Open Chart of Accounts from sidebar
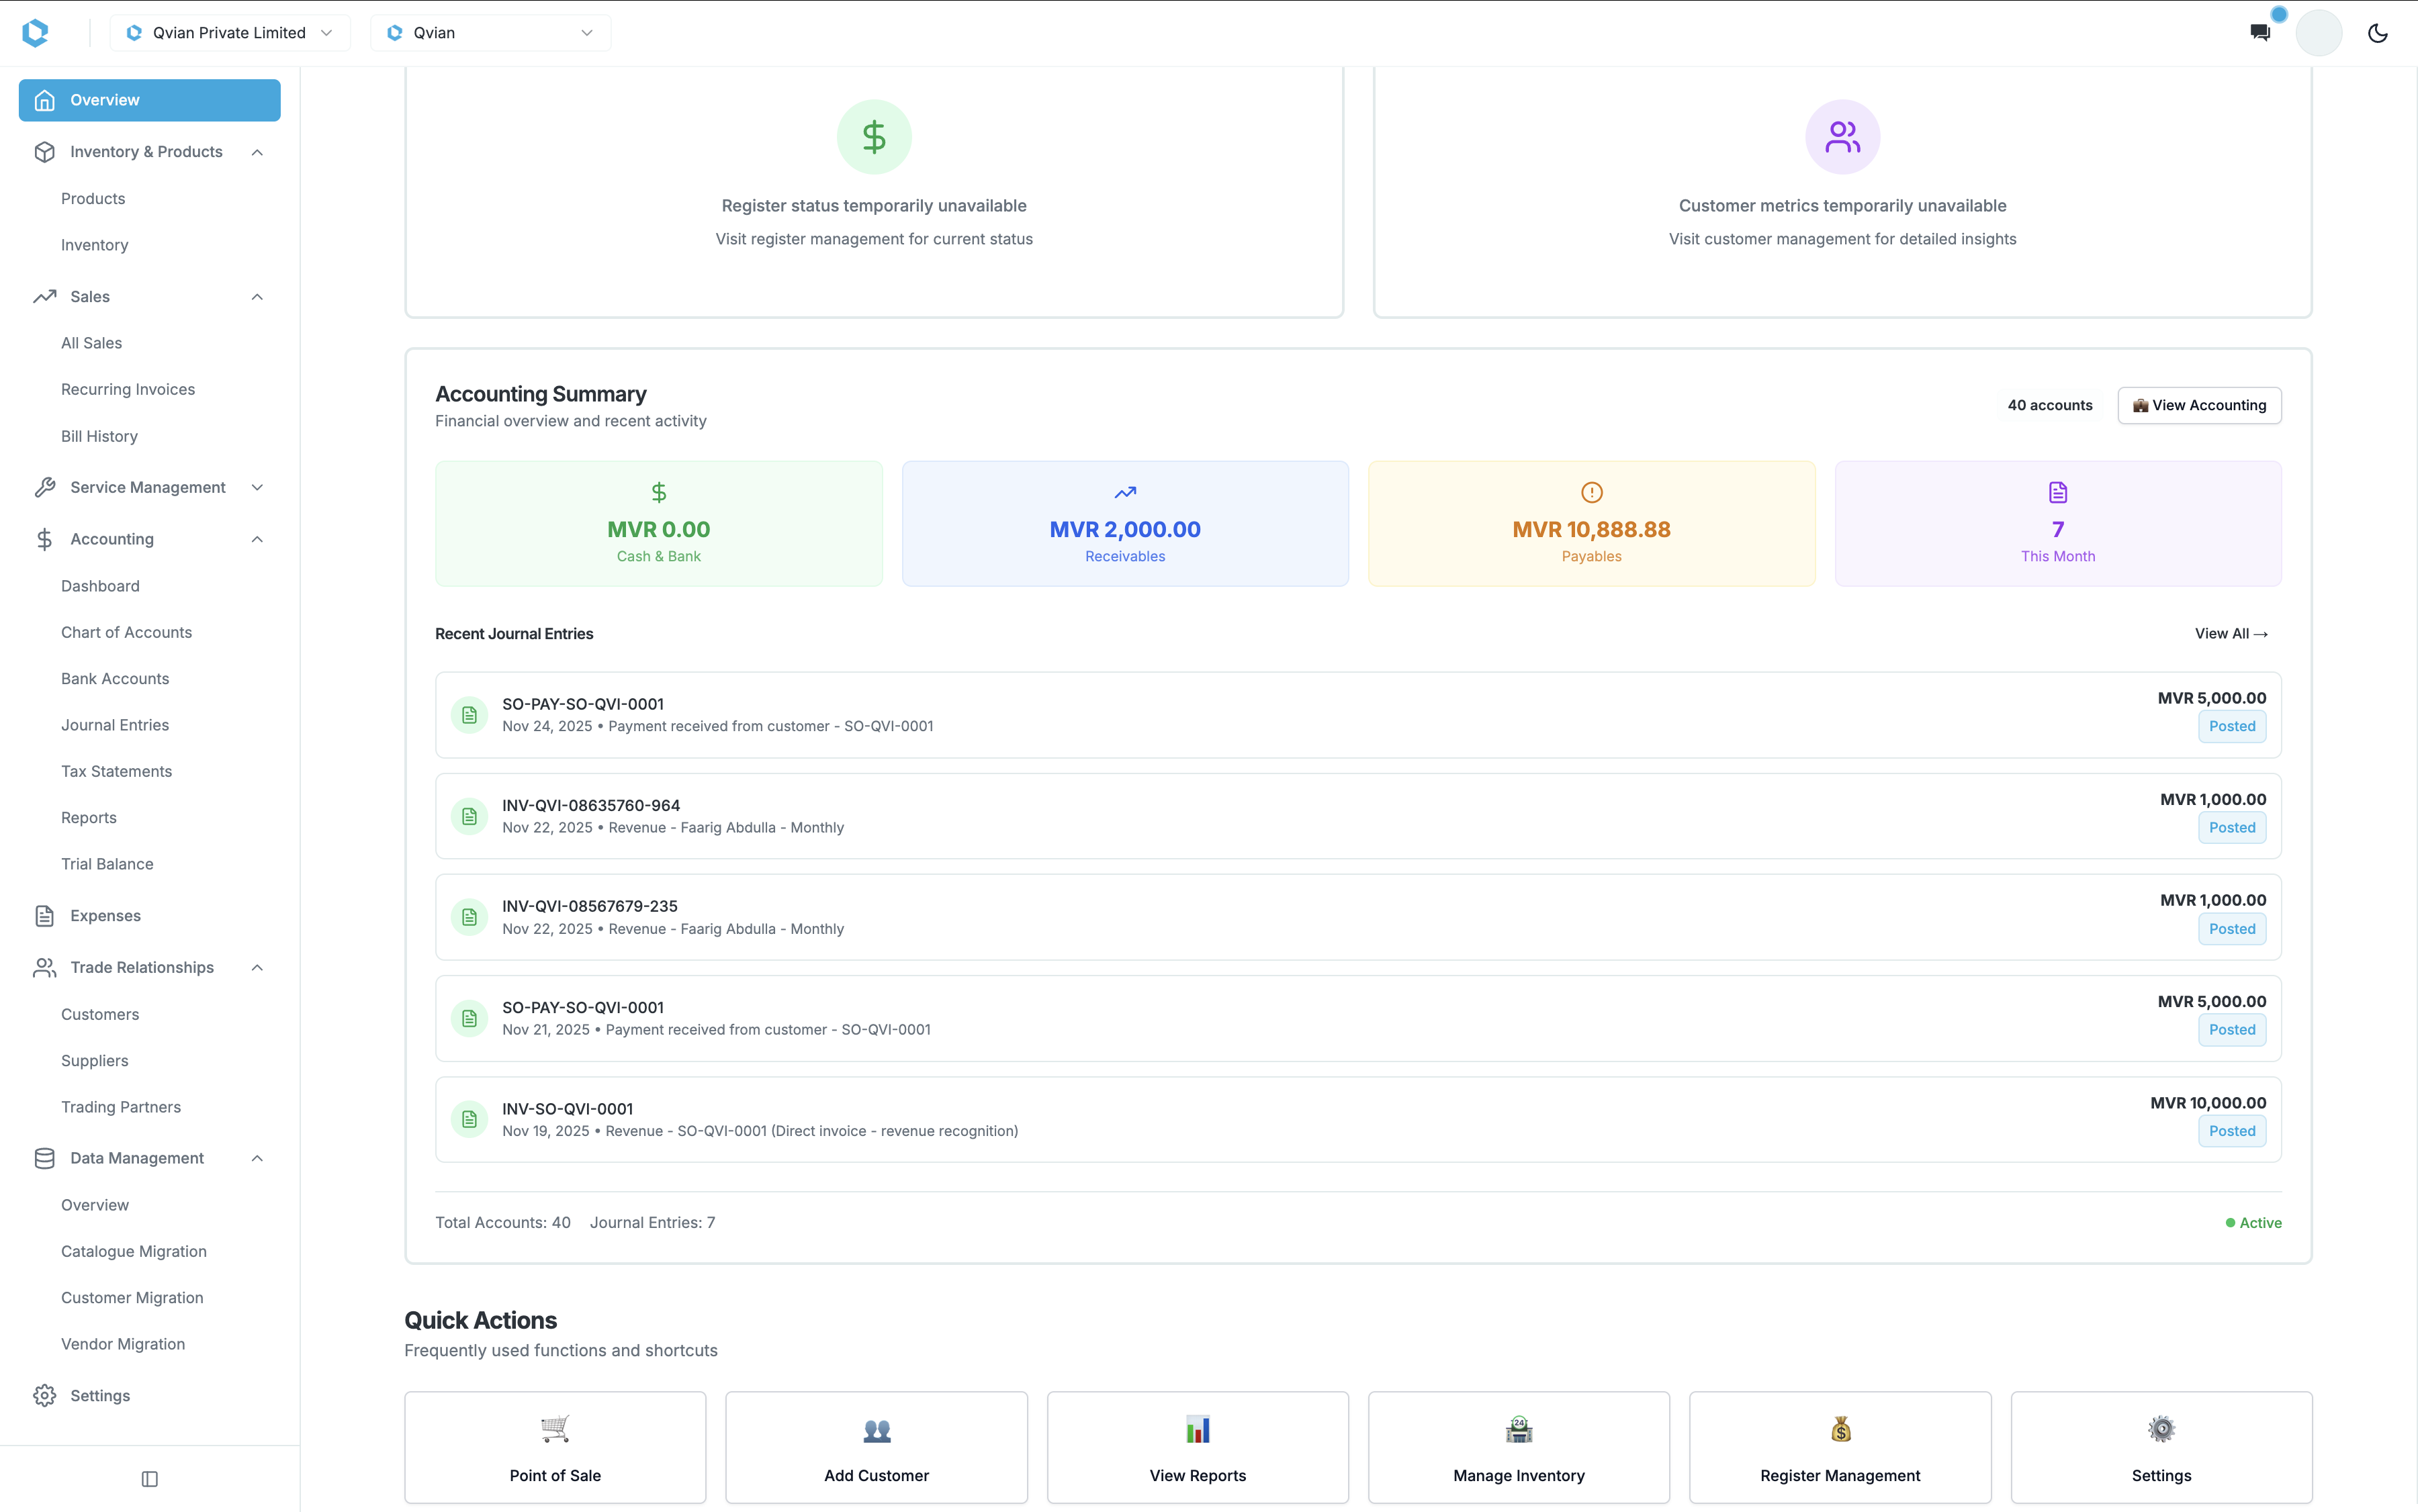2418x1512 pixels. [126, 632]
